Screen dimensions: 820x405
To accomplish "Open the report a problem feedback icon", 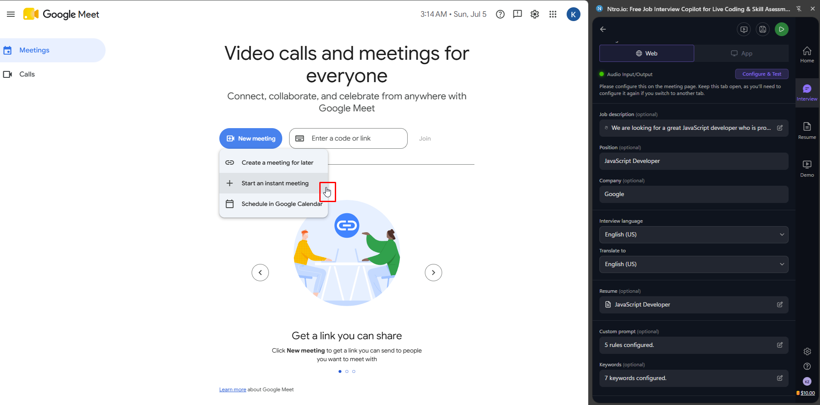I will [518, 14].
